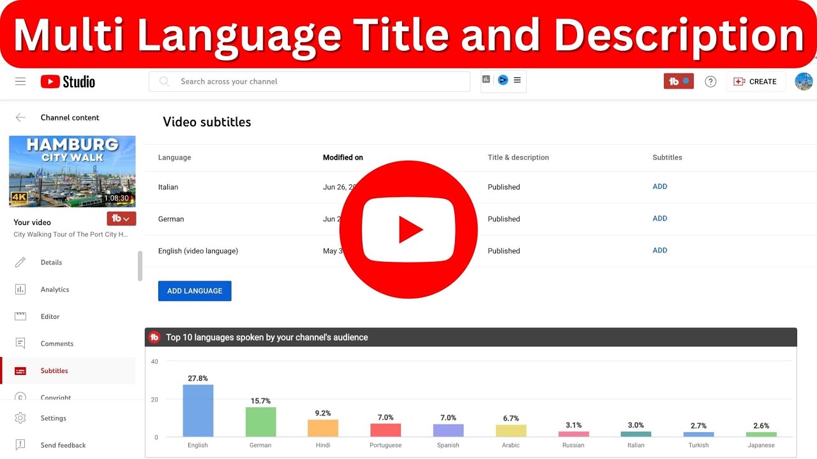The width and height of the screenshot is (817, 459).
Task: Click the Editor clapperboard icon
Action: (x=20, y=316)
